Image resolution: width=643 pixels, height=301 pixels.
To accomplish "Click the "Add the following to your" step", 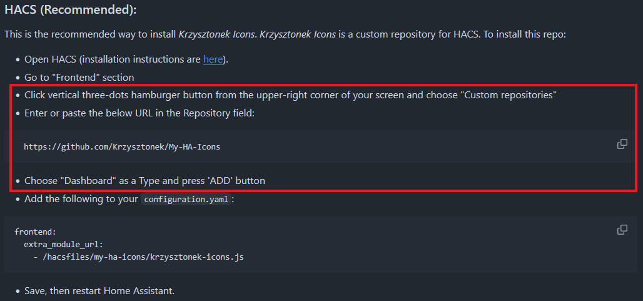I will (81, 200).
